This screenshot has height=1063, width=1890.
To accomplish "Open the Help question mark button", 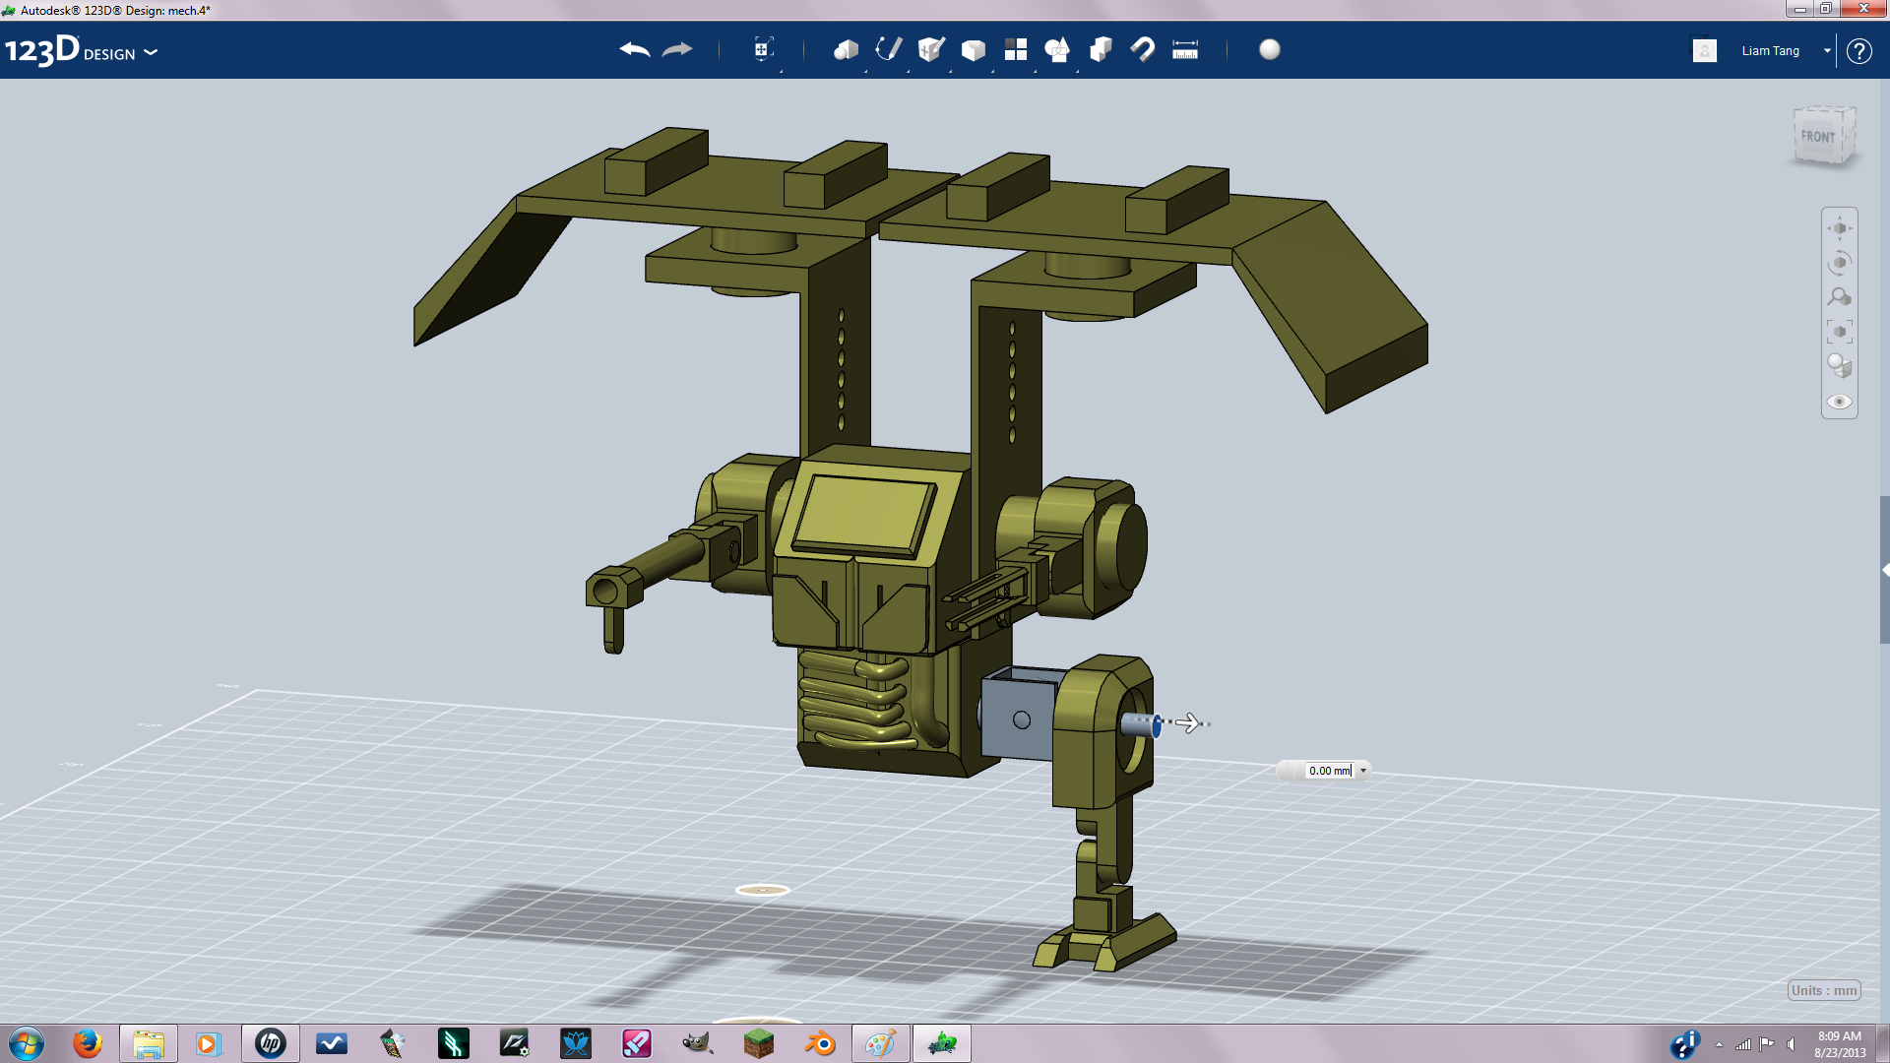I will (x=1858, y=50).
